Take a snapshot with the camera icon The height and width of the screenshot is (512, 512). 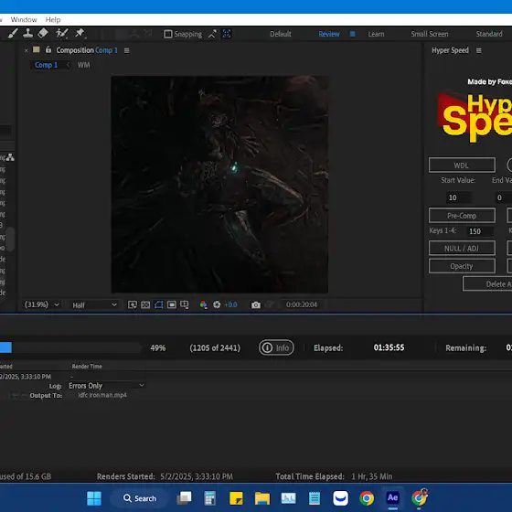pyautogui.click(x=256, y=305)
